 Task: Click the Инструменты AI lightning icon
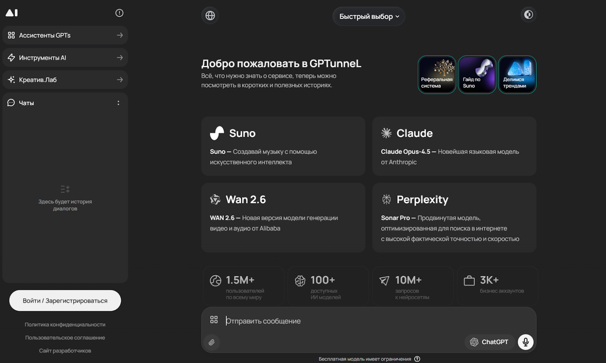coord(11,57)
